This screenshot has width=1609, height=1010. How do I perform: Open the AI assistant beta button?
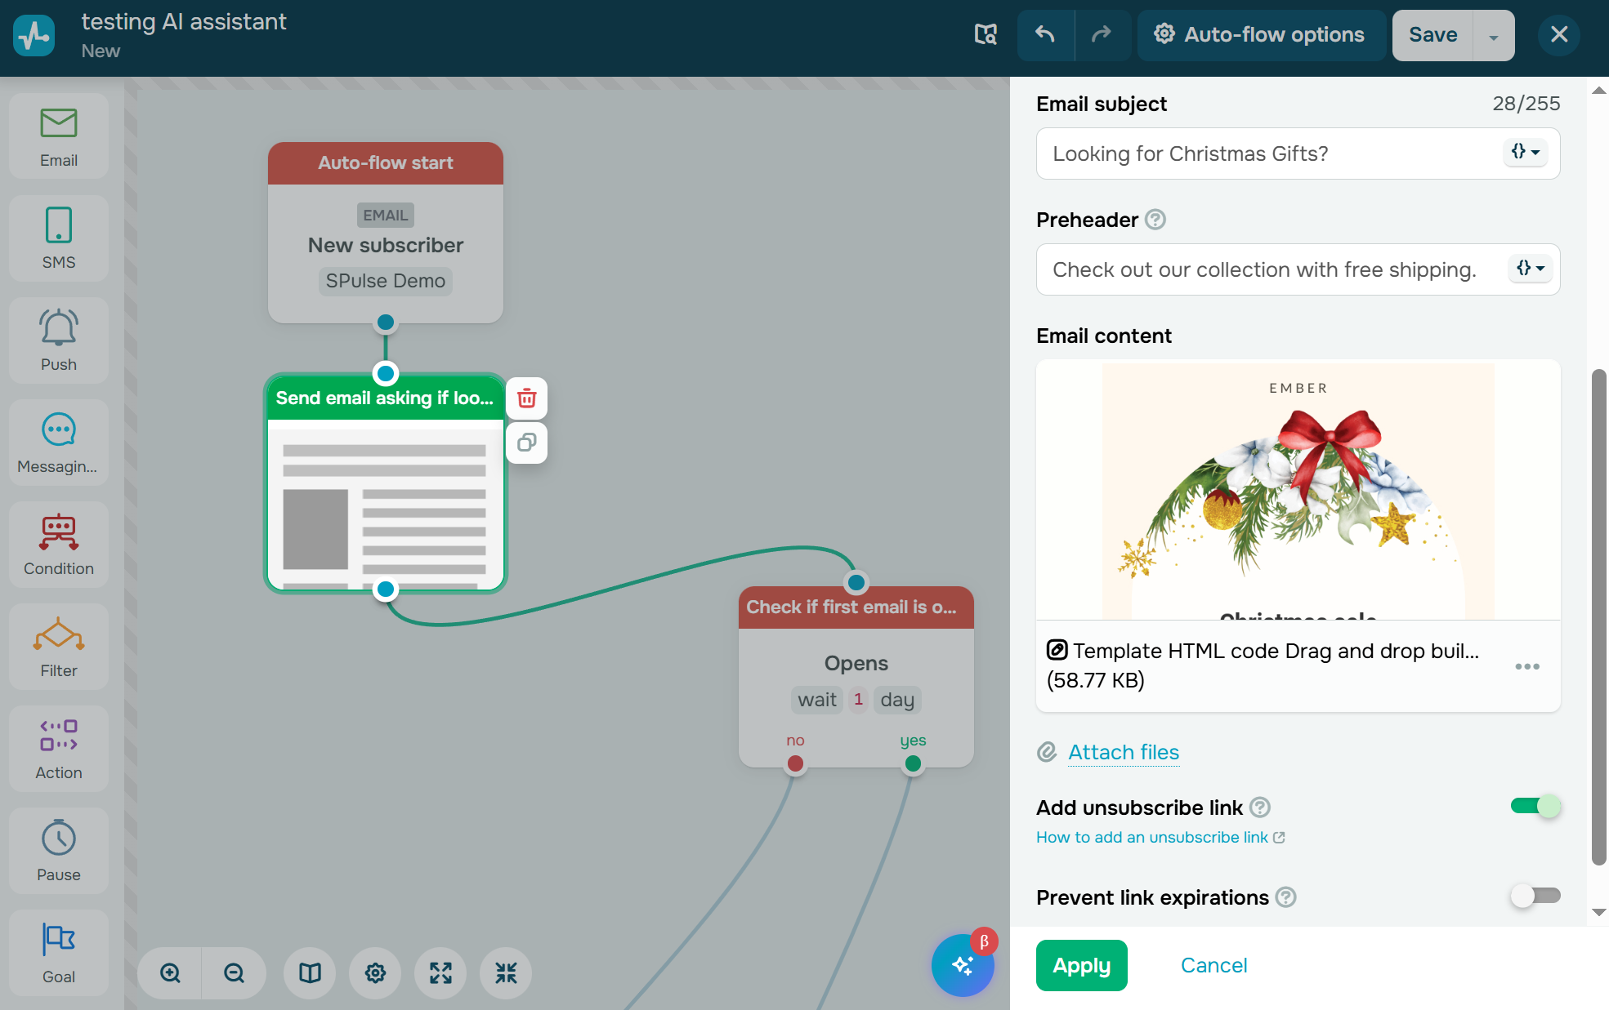(963, 965)
